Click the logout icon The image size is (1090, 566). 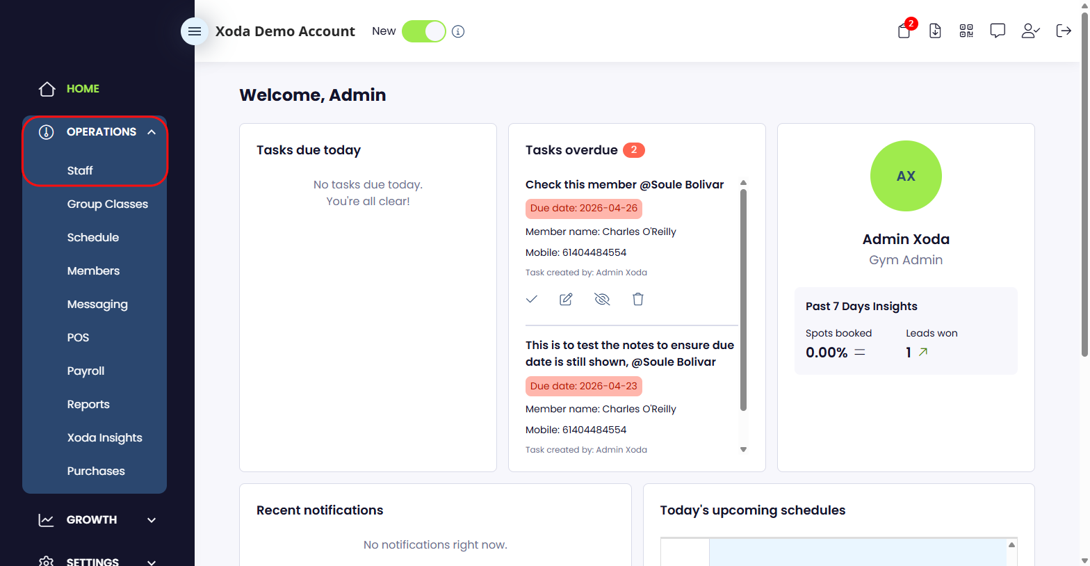1064,31
